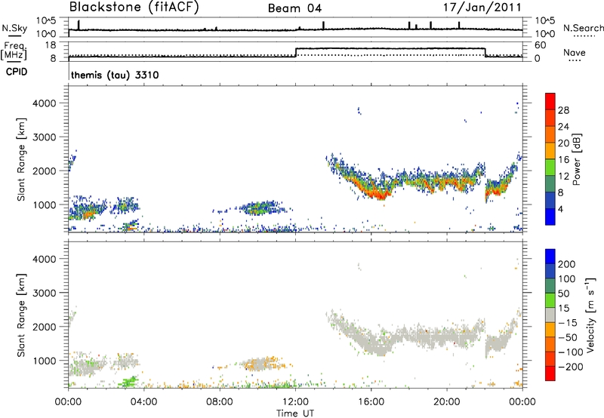Click the 60 tick on the Nave axis

coord(541,45)
